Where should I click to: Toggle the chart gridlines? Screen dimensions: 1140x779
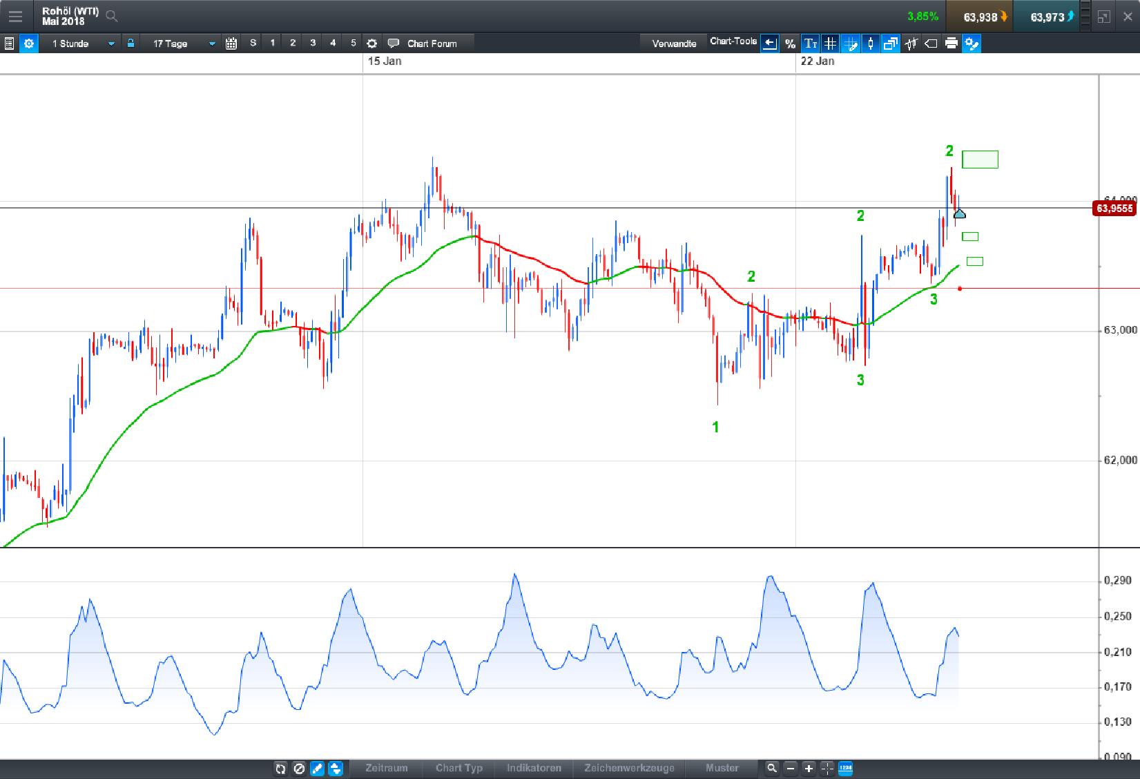coord(831,44)
